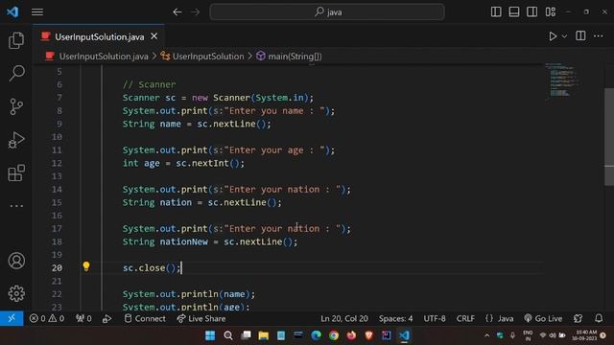Click the "nationNew" variable on line 18
Screen dimensions: 614x345
pos(183,241)
